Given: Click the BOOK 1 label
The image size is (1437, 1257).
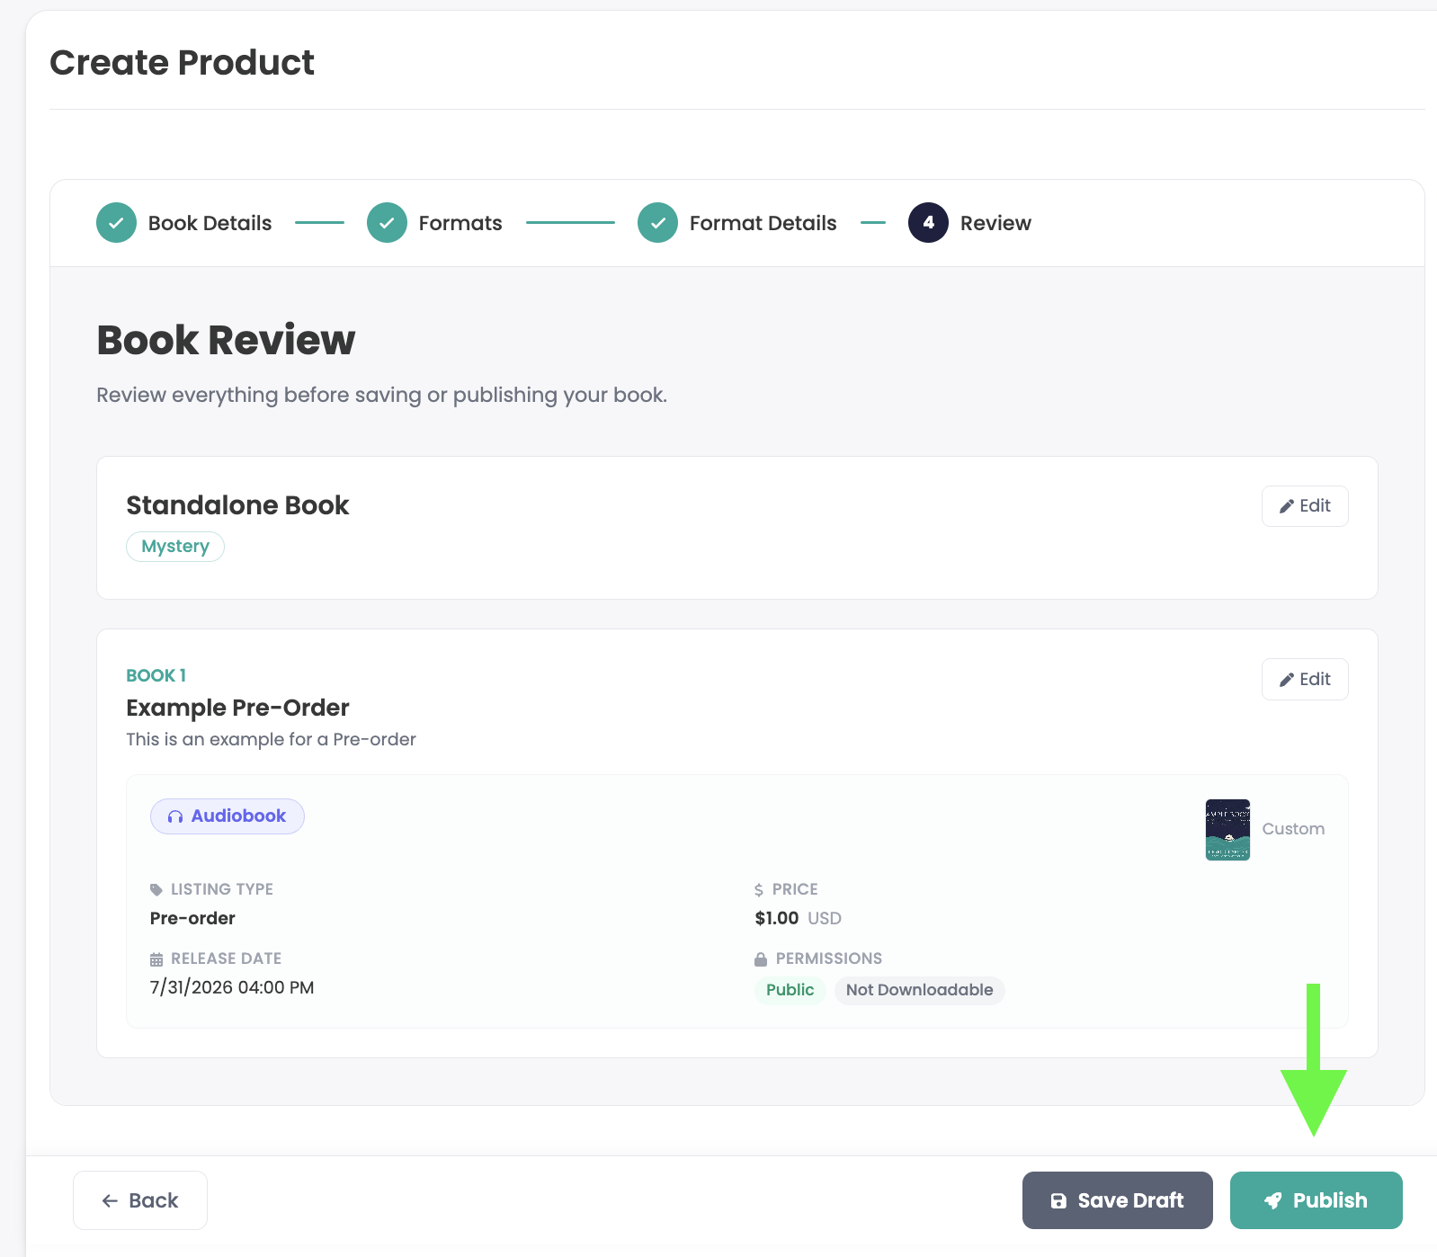Looking at the screenshot, I should pos(156,675).
